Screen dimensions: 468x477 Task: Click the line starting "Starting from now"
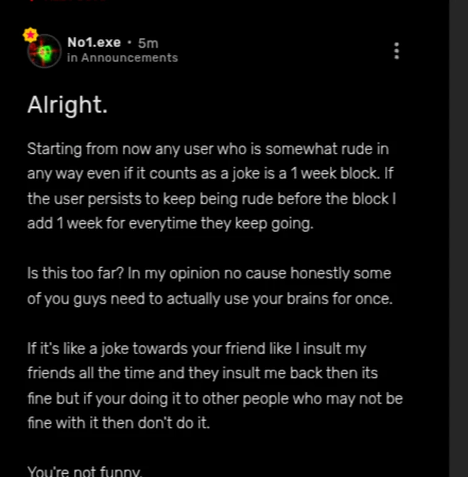(x=208, y=149)
